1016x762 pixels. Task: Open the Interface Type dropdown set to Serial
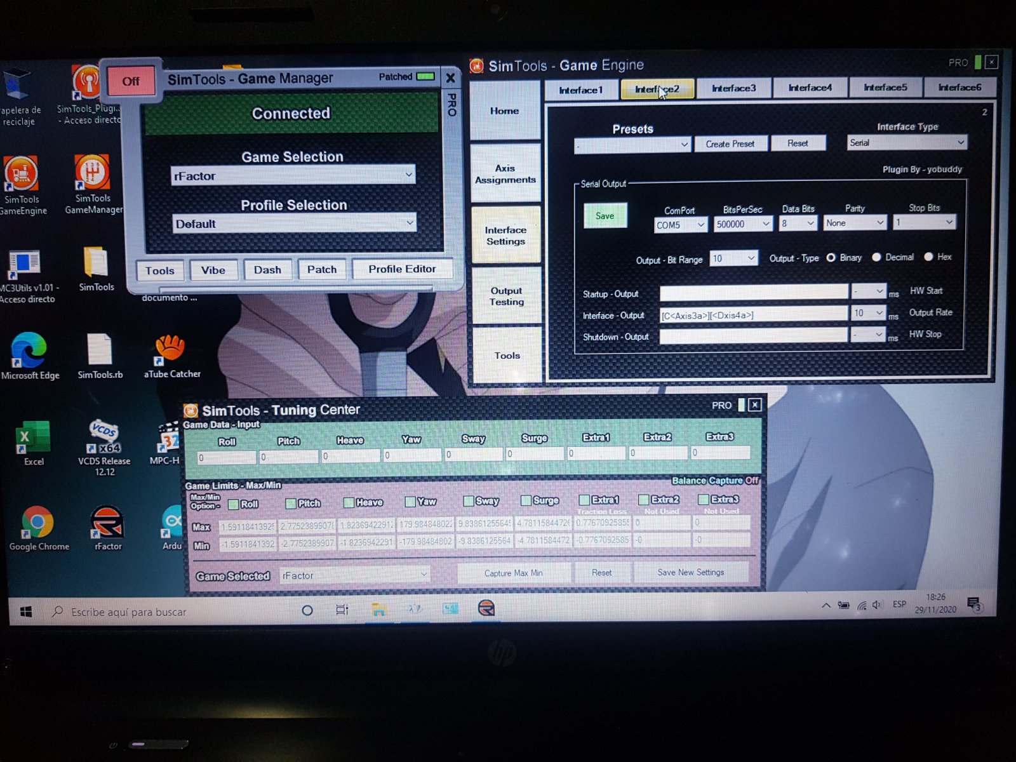pyautogui.click(x=906, y=142)
